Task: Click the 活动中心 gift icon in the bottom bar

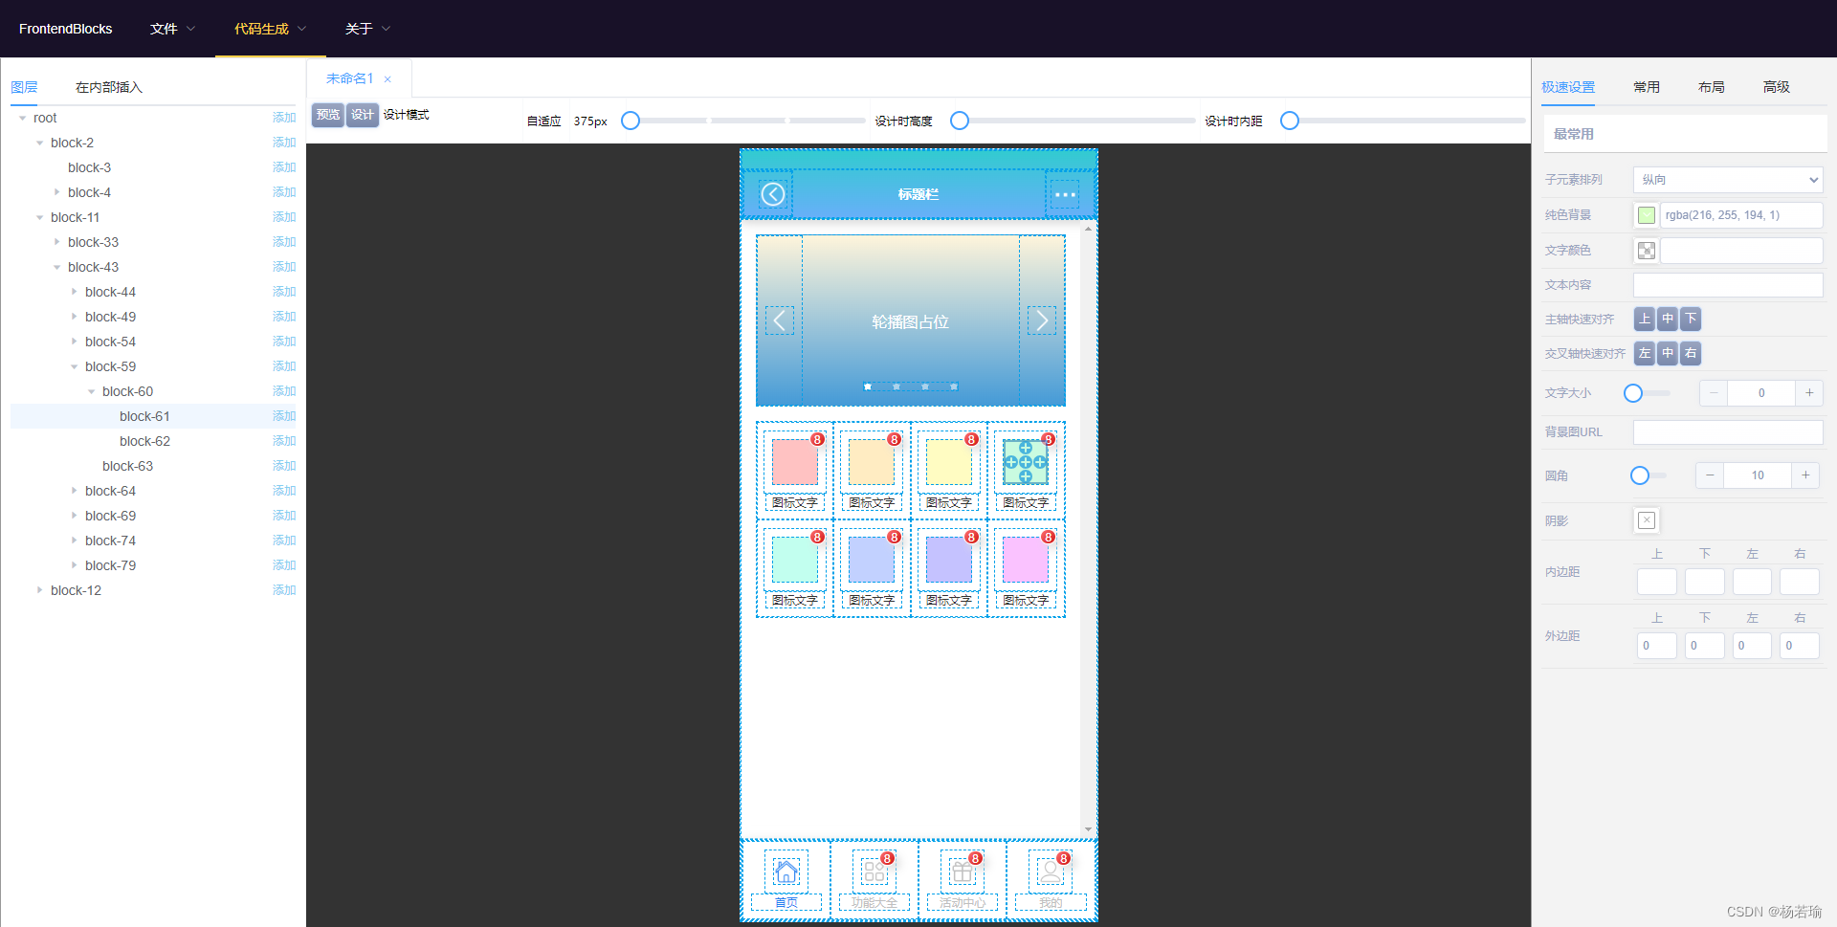Action: pyautogui.click(x=963, y=871)
